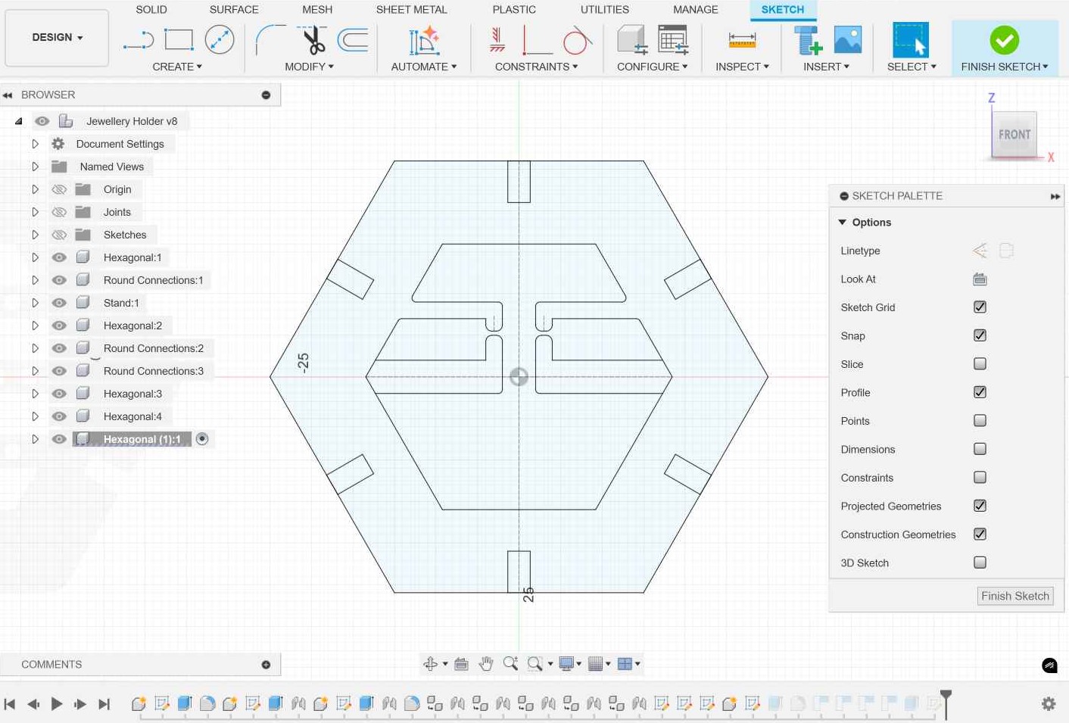1069x723 pixels.
Task: Activate the Select tool icon
Action: pyautogui.click(x=911, y=40)
